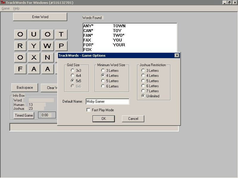Open the Help menu

pyautogui.click(x=16, y=9)
